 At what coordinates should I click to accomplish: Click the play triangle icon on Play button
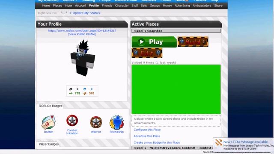[x=141, y=42]
